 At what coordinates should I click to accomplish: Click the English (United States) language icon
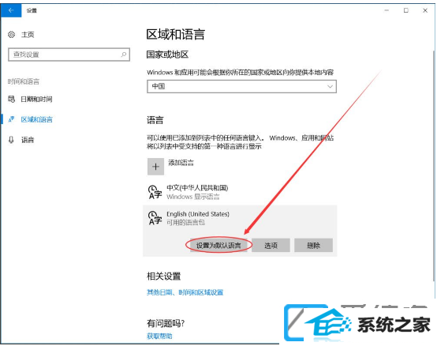coord(155,218)
